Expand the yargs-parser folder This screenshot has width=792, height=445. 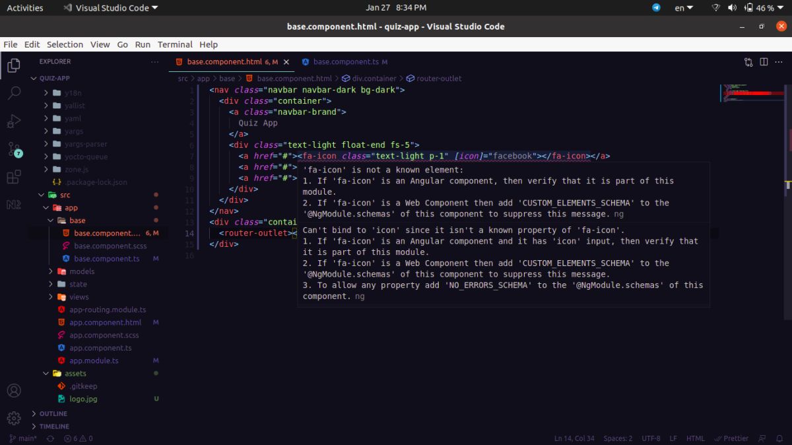[x=86, y=144]
